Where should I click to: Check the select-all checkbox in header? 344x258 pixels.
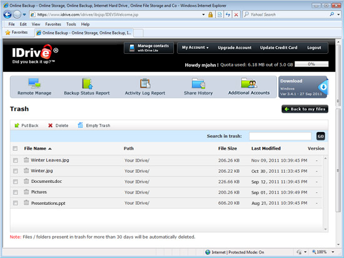click(x=15, y=148)
